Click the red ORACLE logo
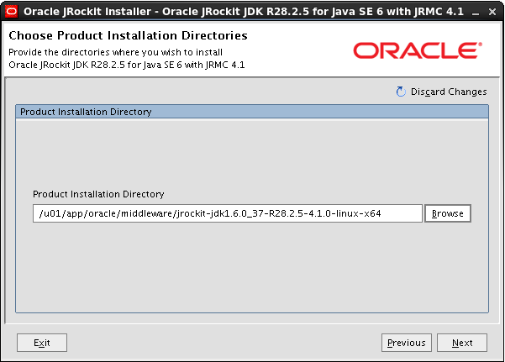Image resolution: width=505 pixels, height=362 pixels. 417,50
